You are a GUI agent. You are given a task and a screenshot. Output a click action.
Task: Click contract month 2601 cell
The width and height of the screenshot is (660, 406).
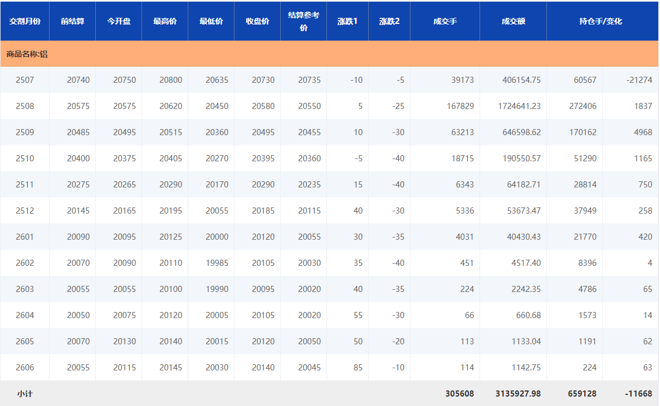tap(25, 237)
